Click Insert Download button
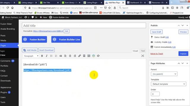Screen dimensions: 190x106 (46, 50)
